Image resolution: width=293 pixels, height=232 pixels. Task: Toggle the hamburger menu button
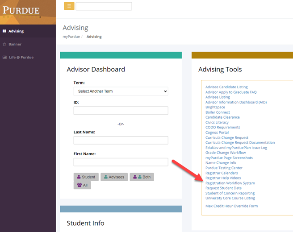click(69, 6)
